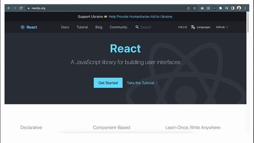Click the React home text in header
Image resolution: width=254 pixels, height=143 pixels.
tap(32, 27)
